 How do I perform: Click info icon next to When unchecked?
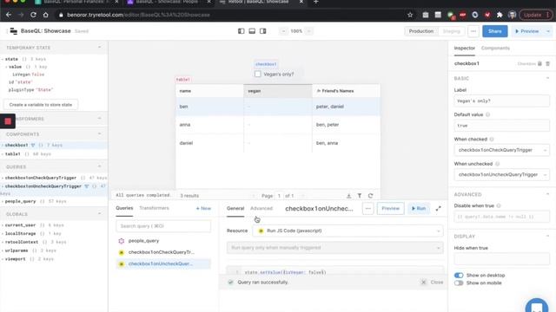coord(497,164)
